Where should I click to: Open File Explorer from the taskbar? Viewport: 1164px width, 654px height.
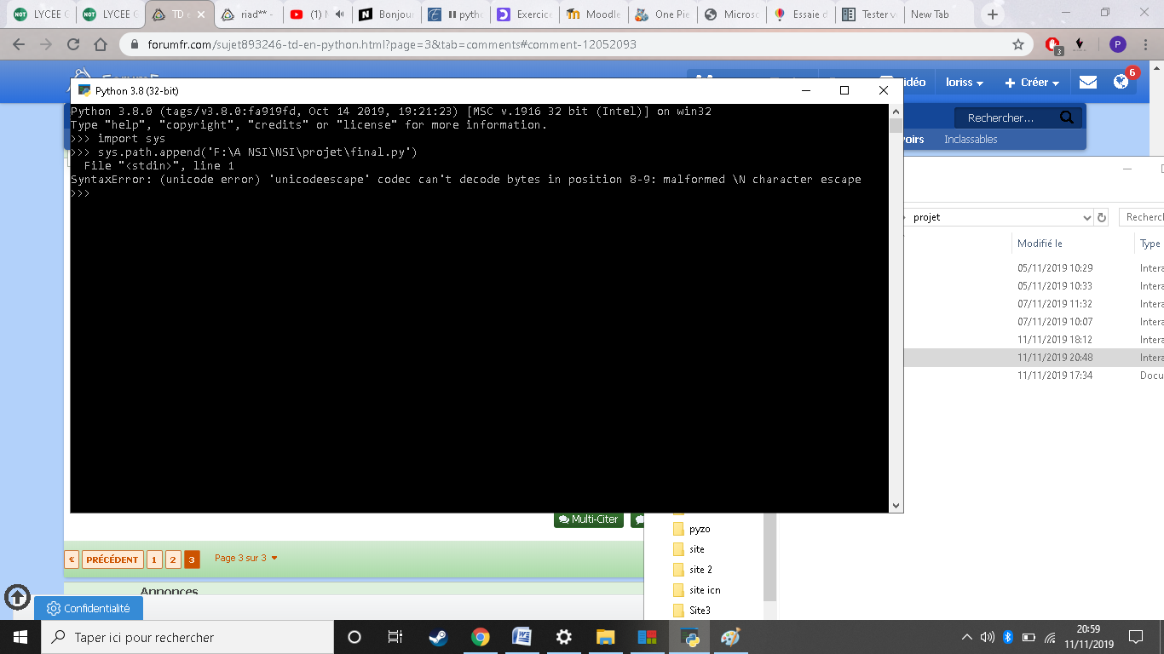(605, 637)
